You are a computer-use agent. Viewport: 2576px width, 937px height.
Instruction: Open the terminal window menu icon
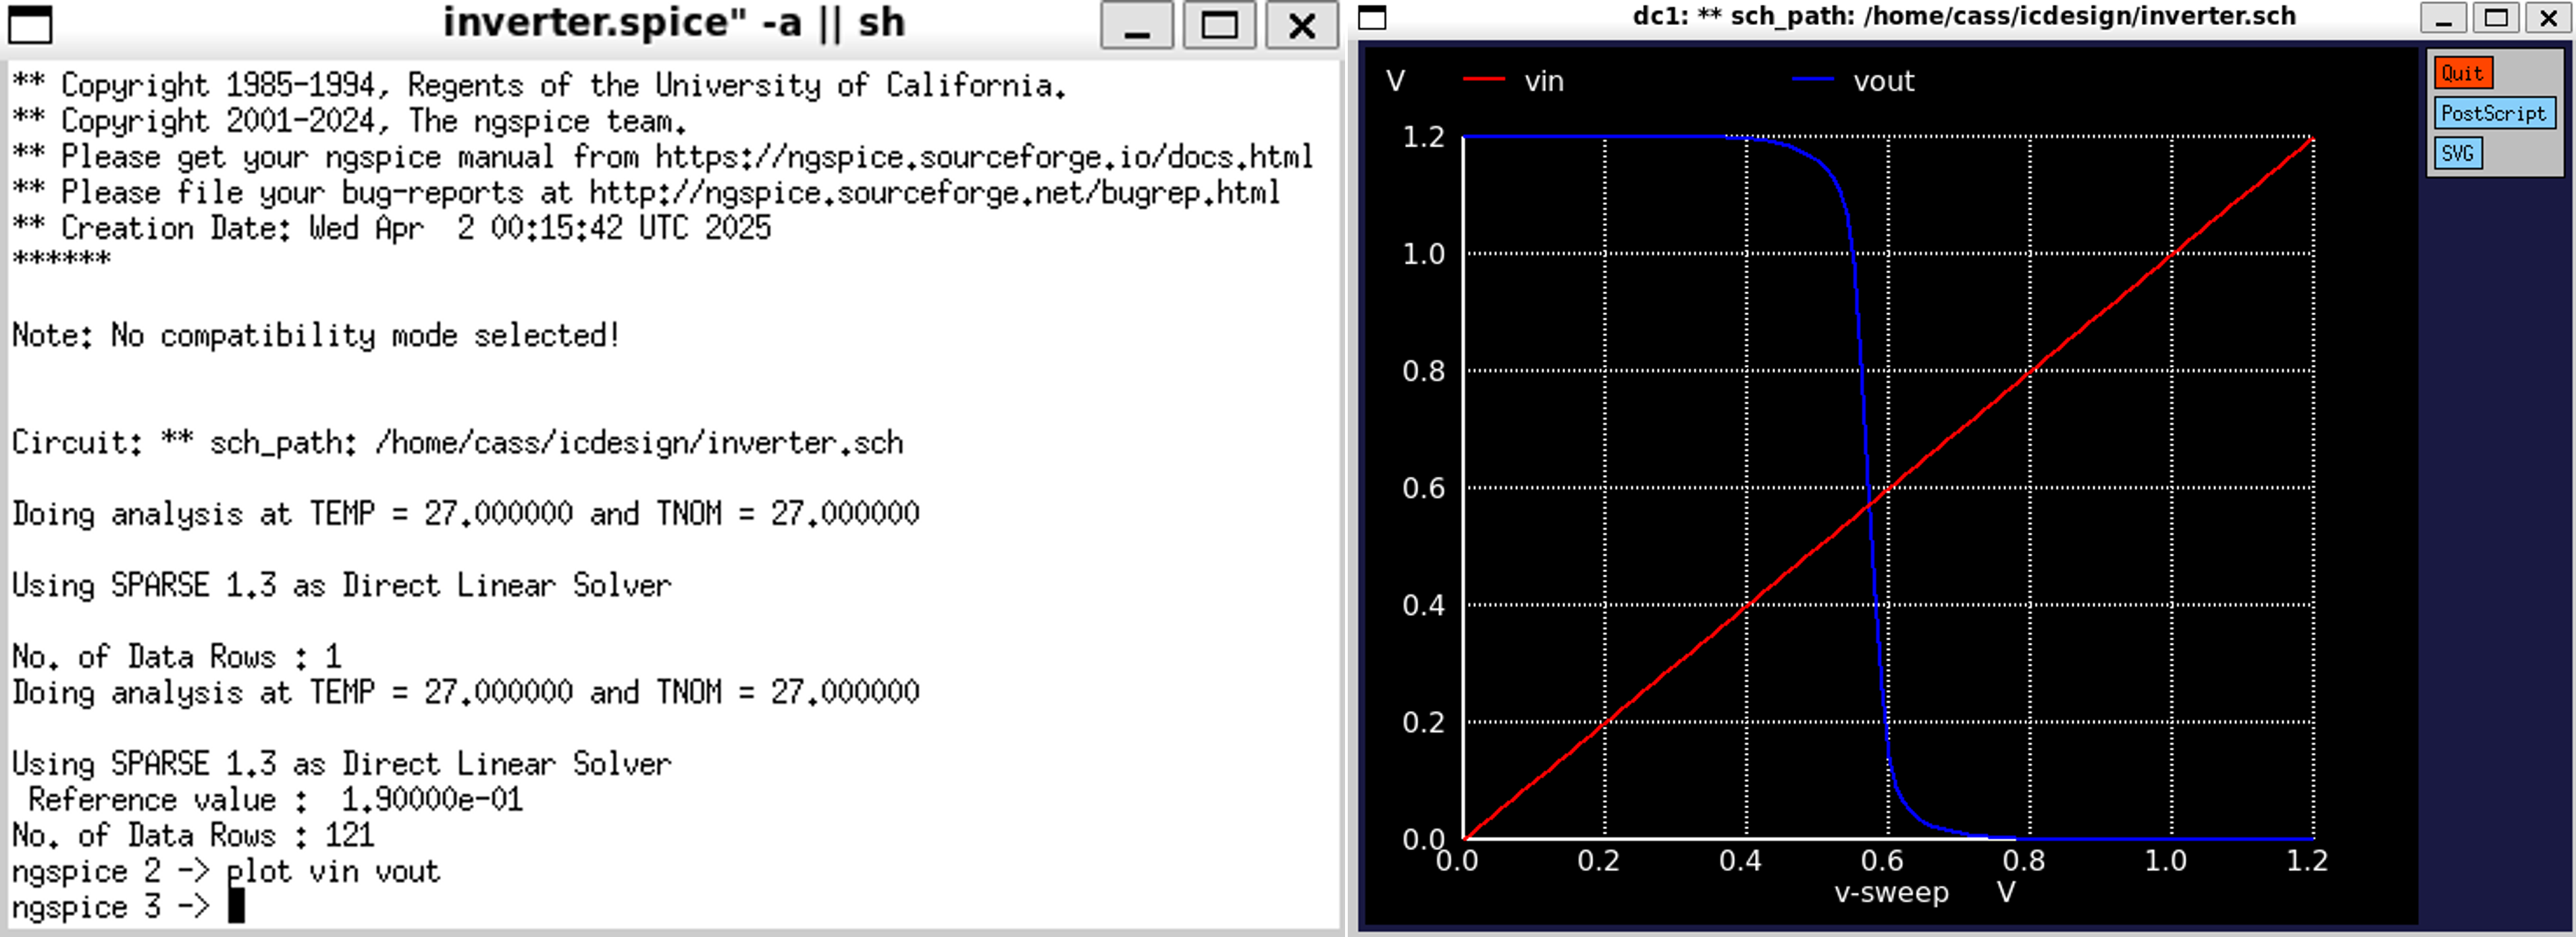tap(30, 24)
